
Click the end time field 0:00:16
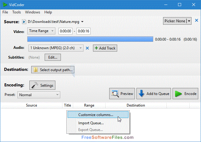coord(84,31)
